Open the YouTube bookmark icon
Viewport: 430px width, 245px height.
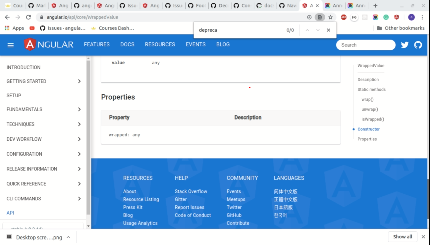(32, 28)
